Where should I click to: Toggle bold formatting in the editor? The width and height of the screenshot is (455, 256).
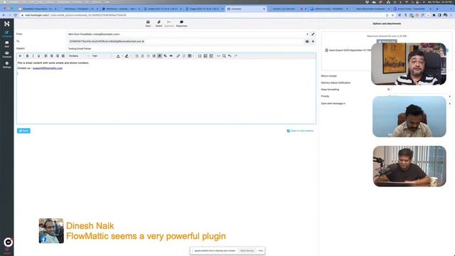pyautogui.click(x=27, y=56)
